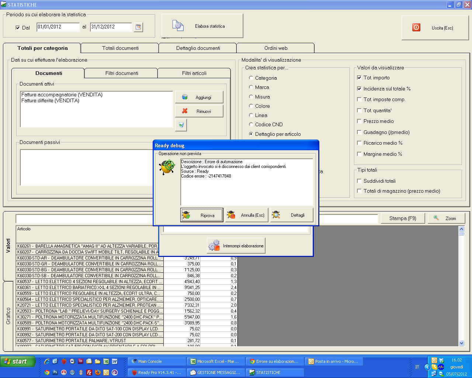This screenshot has width=472, height=378.
Task: Click the Elabora statistica button
Action: click(x=202, y=26)
